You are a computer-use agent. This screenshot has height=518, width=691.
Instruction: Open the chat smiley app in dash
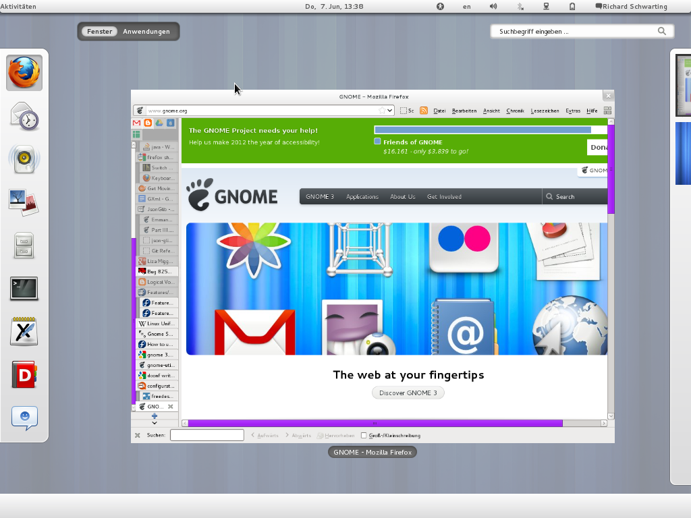[24, 418]
